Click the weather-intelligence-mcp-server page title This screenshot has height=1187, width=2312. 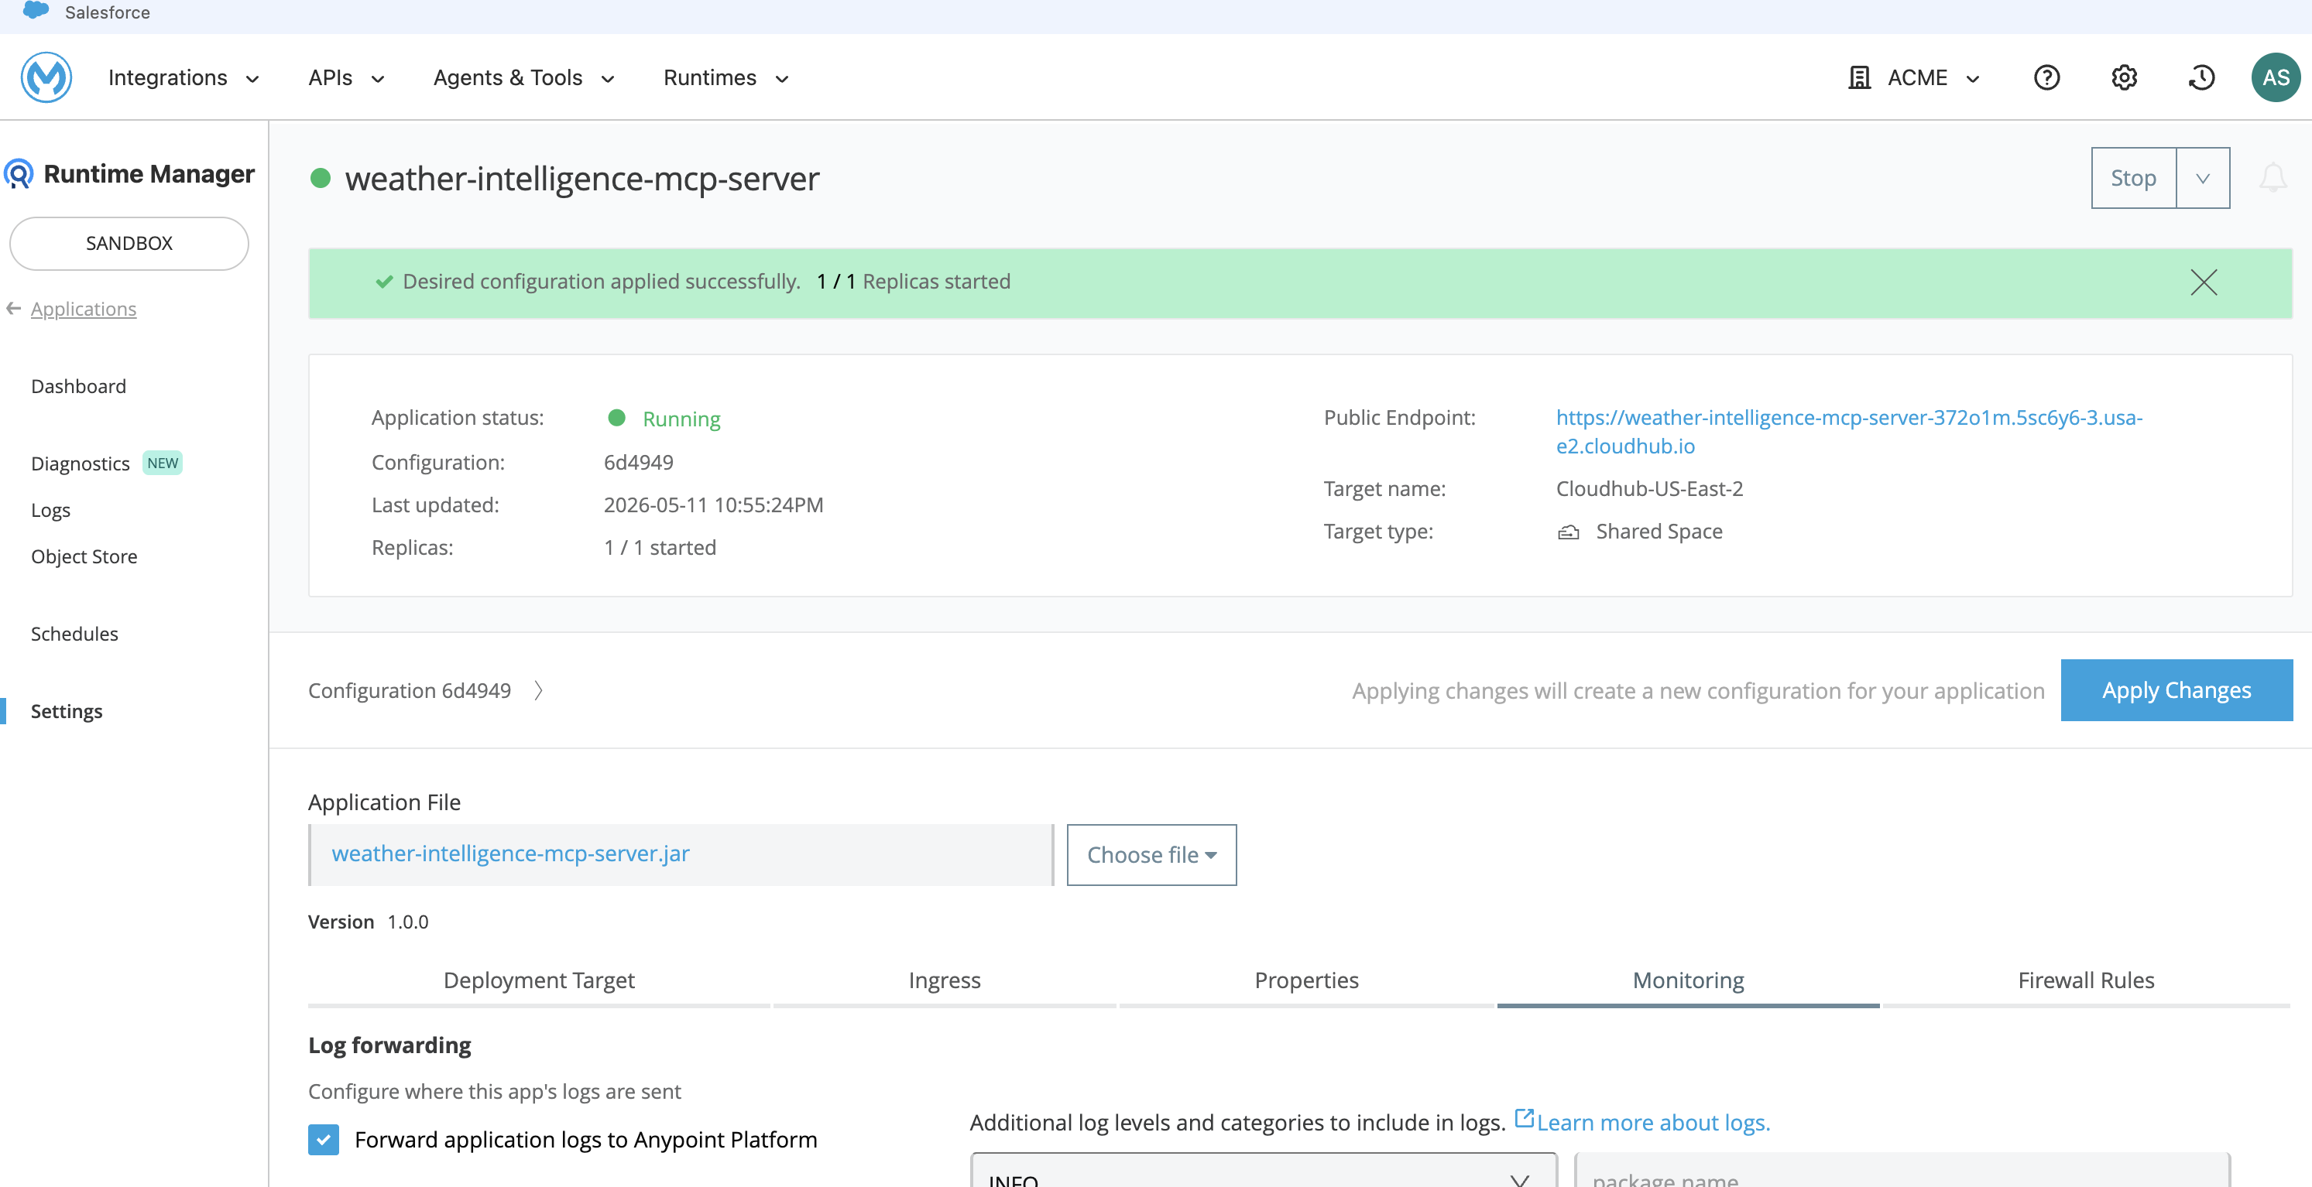click(582, 179)
